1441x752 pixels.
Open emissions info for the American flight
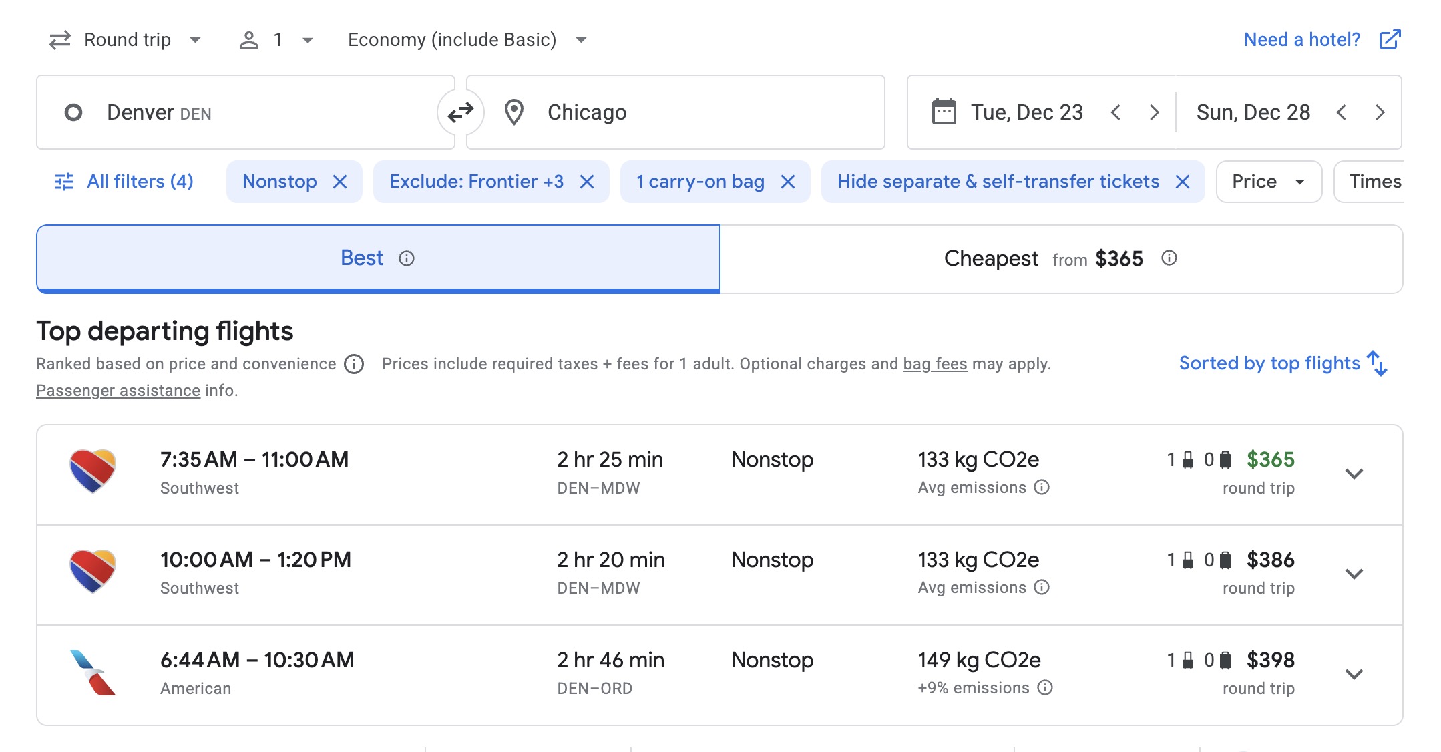click(1045, 687)
